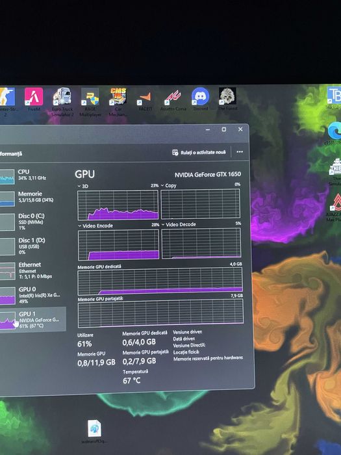Image resolution: width=341 pixels, height=455 pixels.
Task: Click the 'Versiune driver:' label
Action: (x=188, y=331)
